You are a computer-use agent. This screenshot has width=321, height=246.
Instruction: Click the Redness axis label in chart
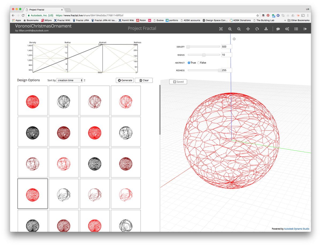click(137, 43)
